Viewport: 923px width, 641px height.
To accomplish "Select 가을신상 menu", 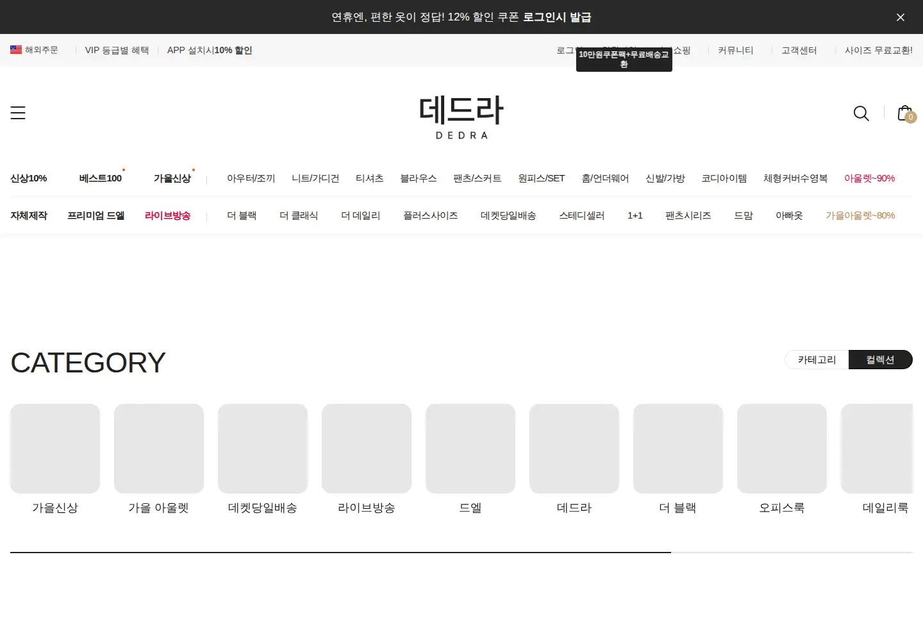I will (x=172, y=178).
